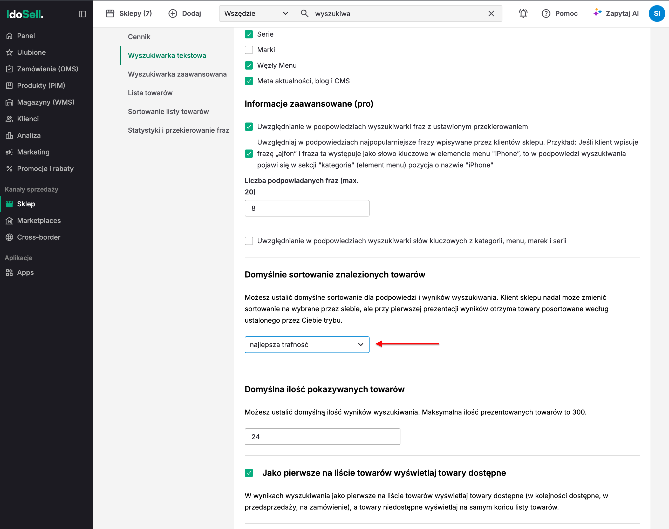Click the Dodaj button
The image size is (669, 529).
coord(185,13)
